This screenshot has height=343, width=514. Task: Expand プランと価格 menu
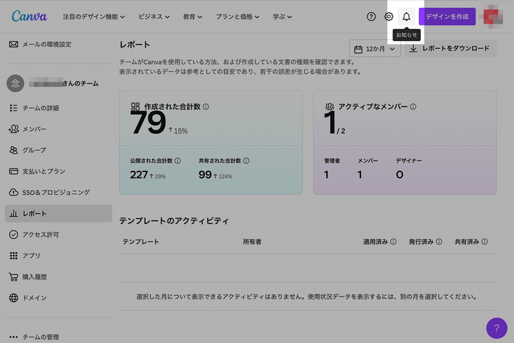pyautogui.click(x=237, y=17)
